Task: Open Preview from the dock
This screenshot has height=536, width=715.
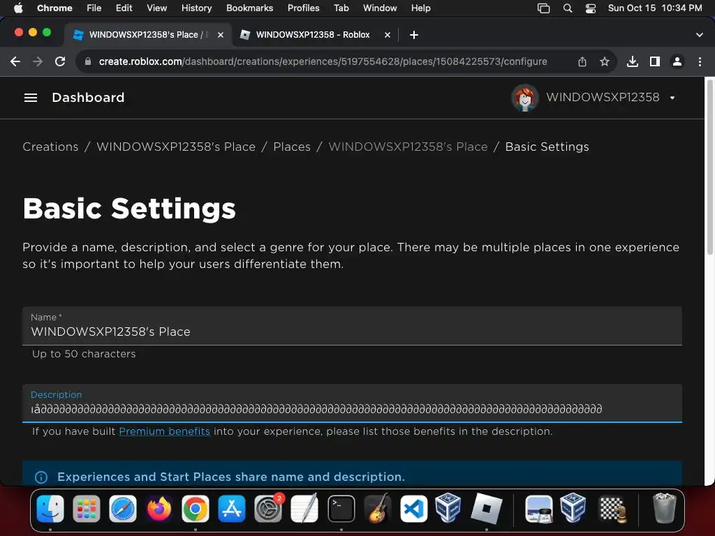Action: (x=538, y=509)
